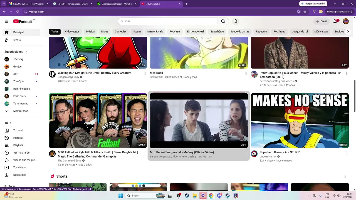Open options for Bersuit Vergarabat mix
Screen dimensions: 356x200
(246, 153)
